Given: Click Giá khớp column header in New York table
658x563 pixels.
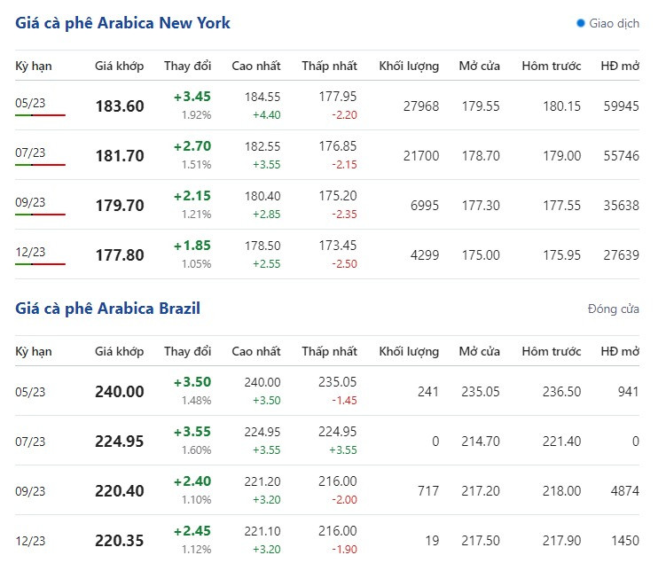Looking at the screenshot, I should 119,66.
